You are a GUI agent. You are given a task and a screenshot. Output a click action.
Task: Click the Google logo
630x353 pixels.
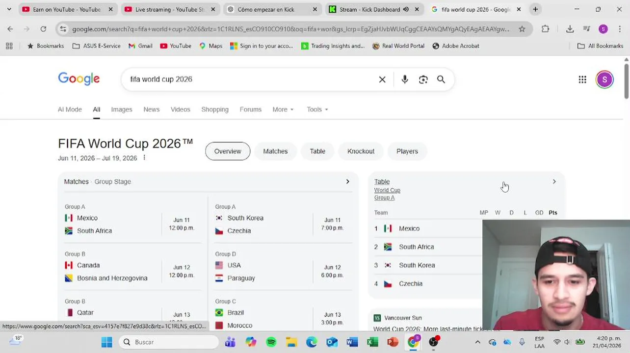point(79,79)
